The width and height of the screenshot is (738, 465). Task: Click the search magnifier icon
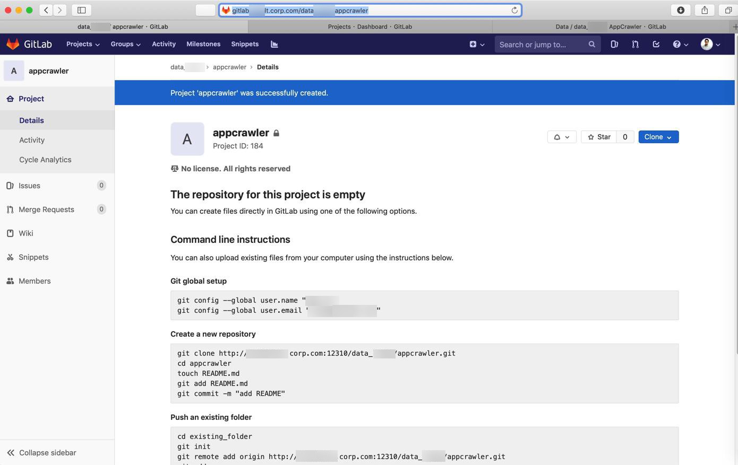(591, 45)
